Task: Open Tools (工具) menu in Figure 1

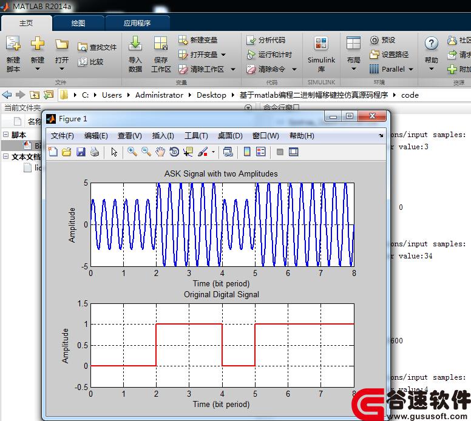Action: pos(196,136)
